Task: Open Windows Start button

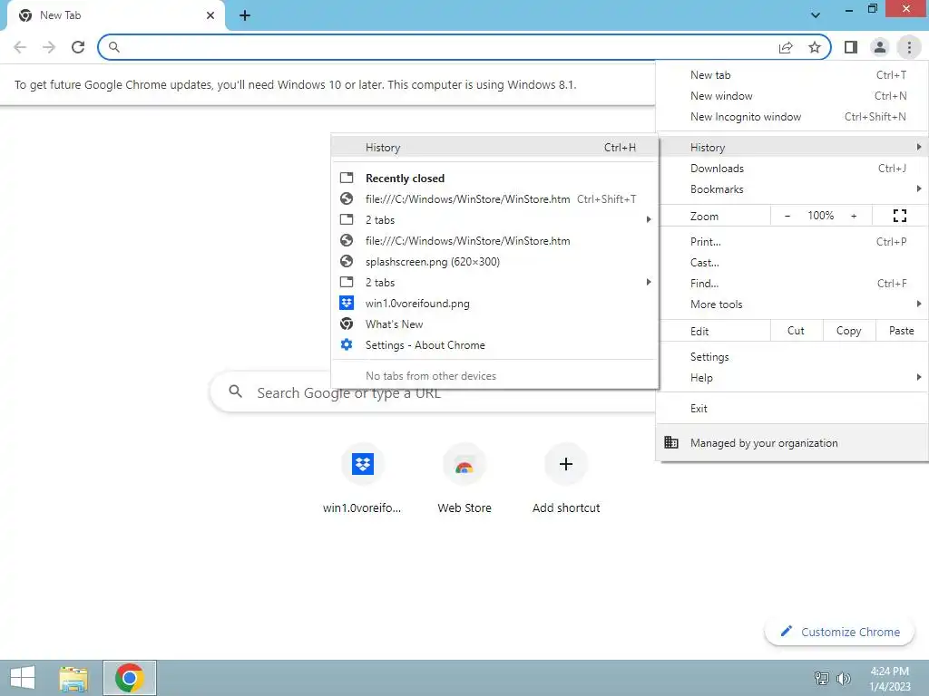Action: pos(23,678)
